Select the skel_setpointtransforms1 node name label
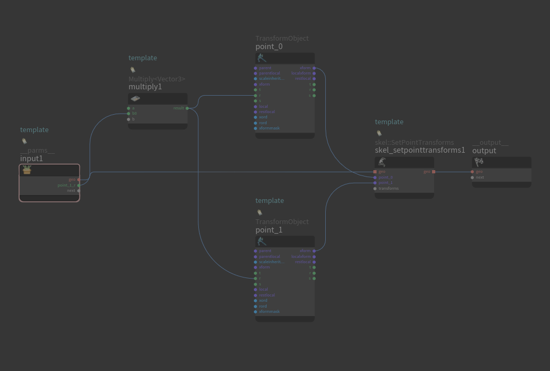The width and height of the screenshot is (550, 371). (420, 150)
